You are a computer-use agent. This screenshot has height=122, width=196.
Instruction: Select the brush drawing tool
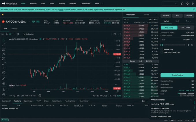pos(4,63)
